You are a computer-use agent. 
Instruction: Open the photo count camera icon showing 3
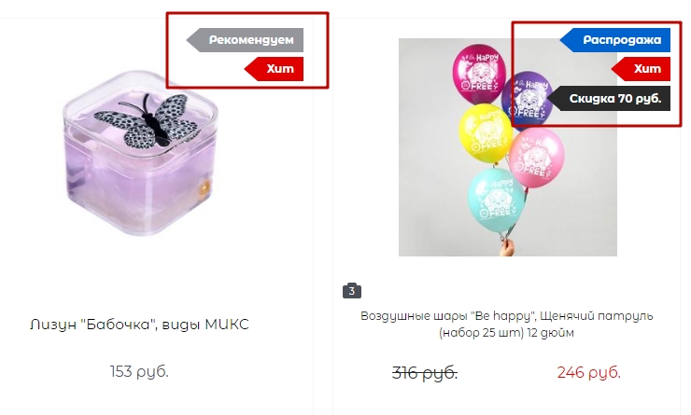pos(352,290)
